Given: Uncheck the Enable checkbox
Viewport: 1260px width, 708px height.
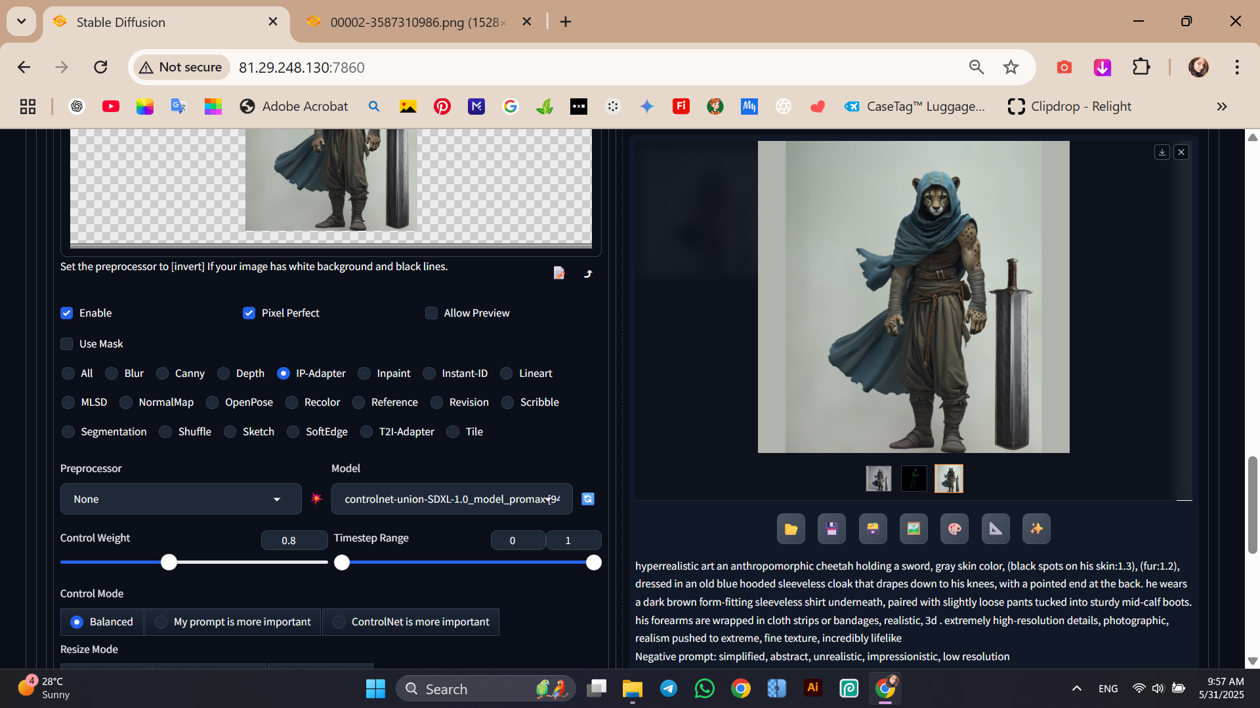Looking at the screenshot, I should [67, 313].
